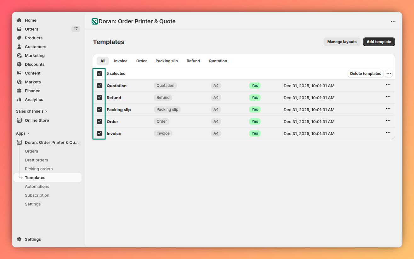
Task: Open the actions menu for Quotation row
Action: click(388, 85)
